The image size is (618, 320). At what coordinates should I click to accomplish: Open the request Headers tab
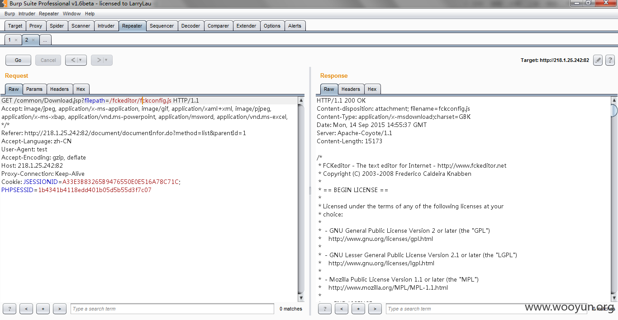[x=59, y=89]
